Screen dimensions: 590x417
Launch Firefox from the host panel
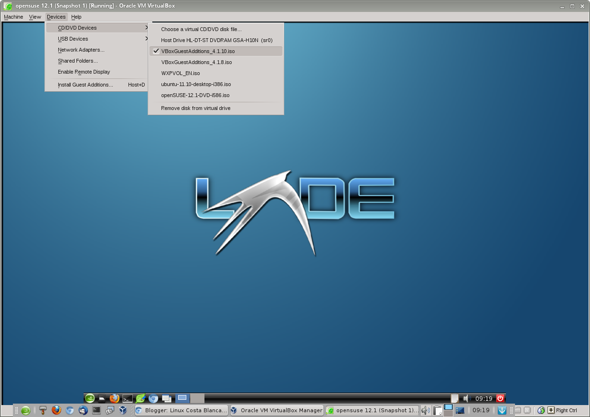(x=56, y=410)
